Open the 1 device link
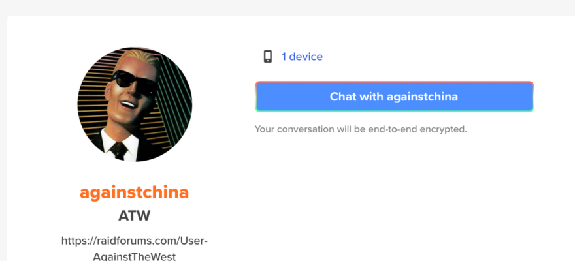 [302, 57]
